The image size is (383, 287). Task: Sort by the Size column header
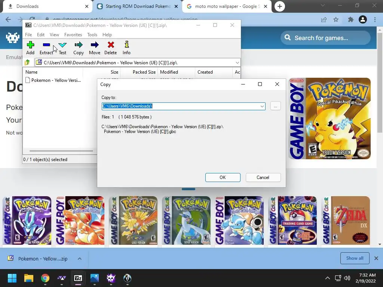pos(102,72)
